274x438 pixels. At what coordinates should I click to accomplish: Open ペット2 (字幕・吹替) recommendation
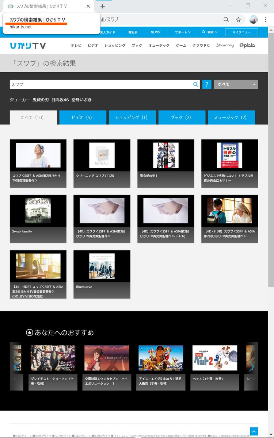click(215, 366)
